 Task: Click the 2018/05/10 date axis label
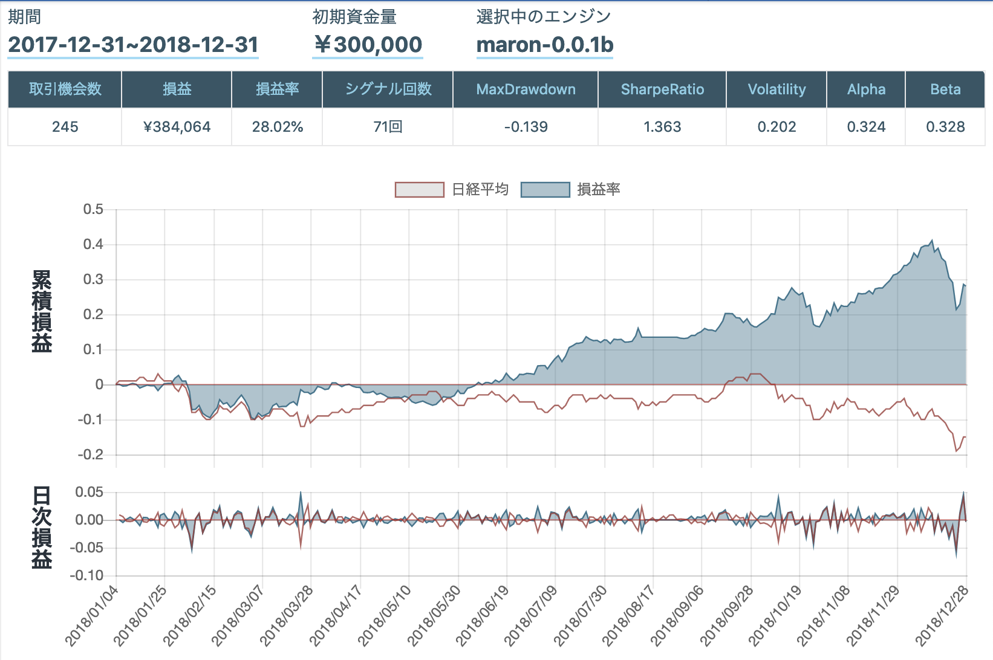(385, 615)
